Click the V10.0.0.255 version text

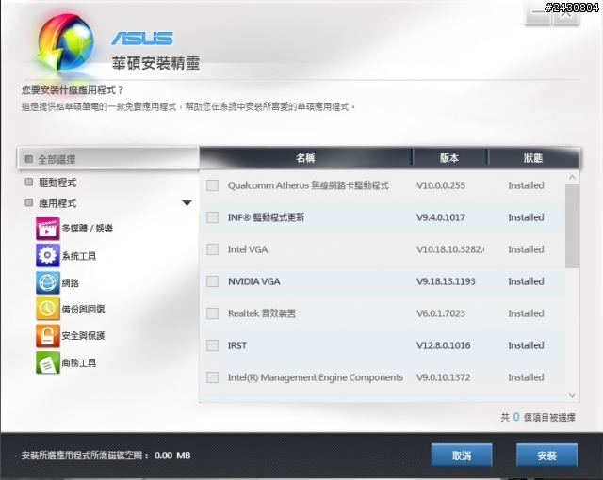tap(441, 185)
